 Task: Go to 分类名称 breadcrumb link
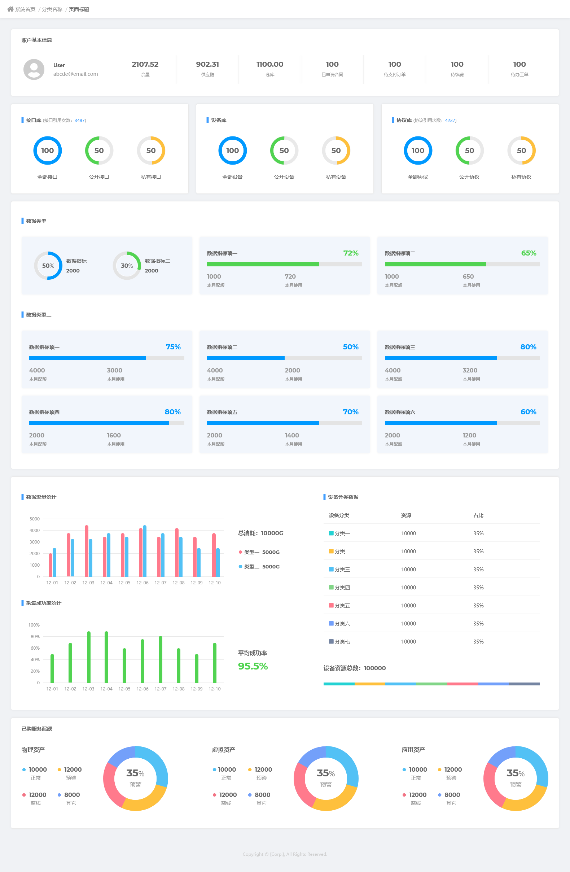pyautogui.click(x=52, y=9)
